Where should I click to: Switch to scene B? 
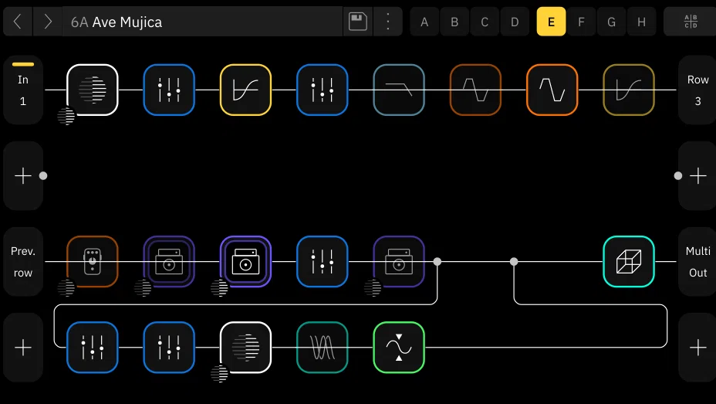pyautogui.click(x=454, y=22)
